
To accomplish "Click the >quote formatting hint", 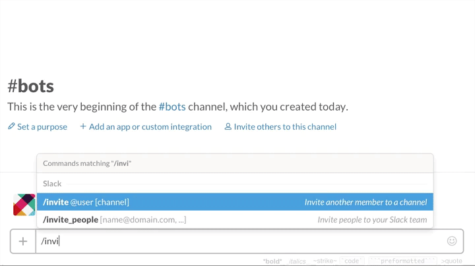I will coord(451,261).
